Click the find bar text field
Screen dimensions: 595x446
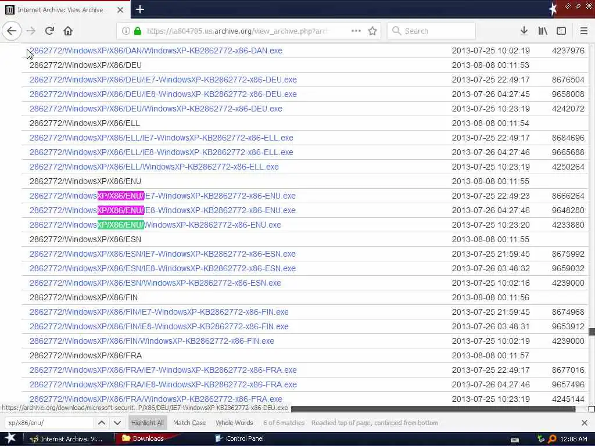[49, 423]
